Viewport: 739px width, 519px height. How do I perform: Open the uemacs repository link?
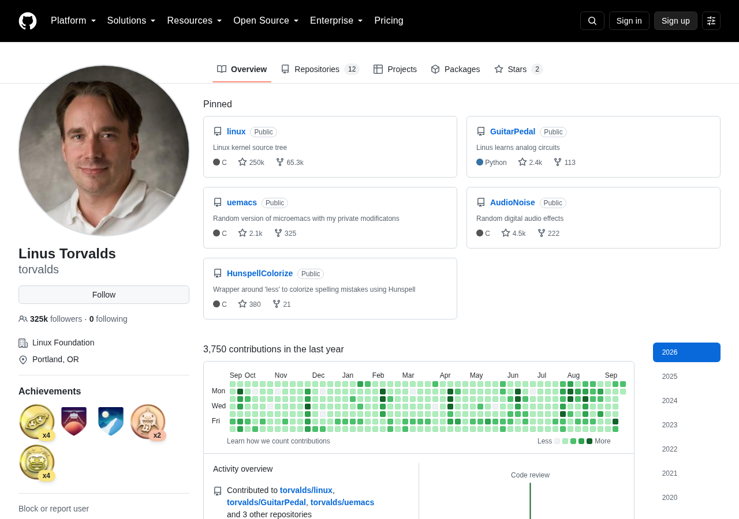pos(242,202)
